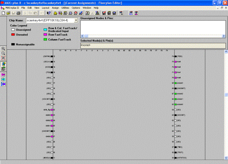Open the Utilities menu
Image resolution: width=228 pixels, height=164 pixels.
click(x=65, y=8)
